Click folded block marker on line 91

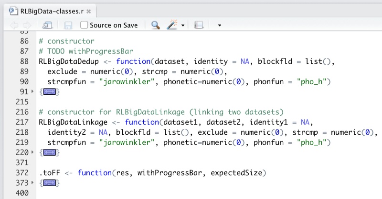50,92
